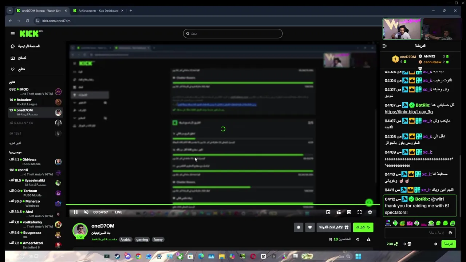466x262 pixels.
Task: Open a new browser tab
Action: click(x=131, y=11)
